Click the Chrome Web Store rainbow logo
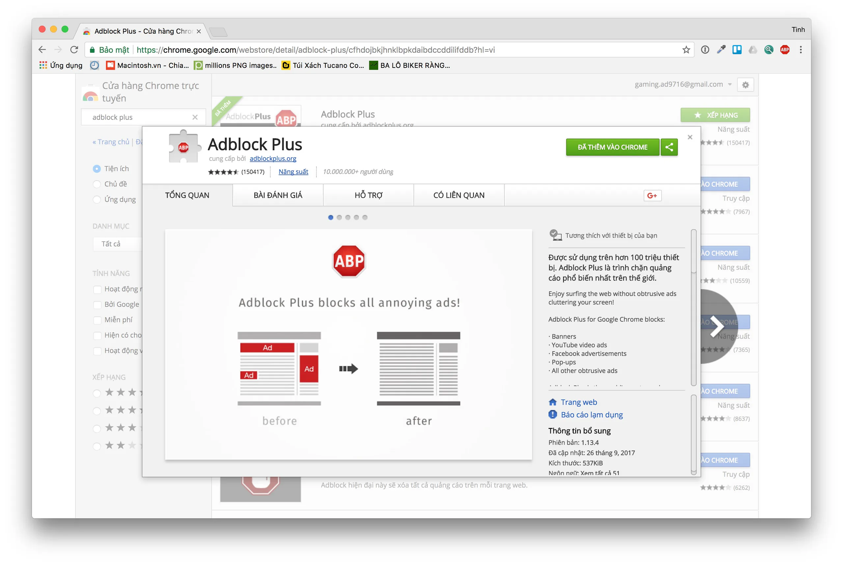 coord(90,95)
